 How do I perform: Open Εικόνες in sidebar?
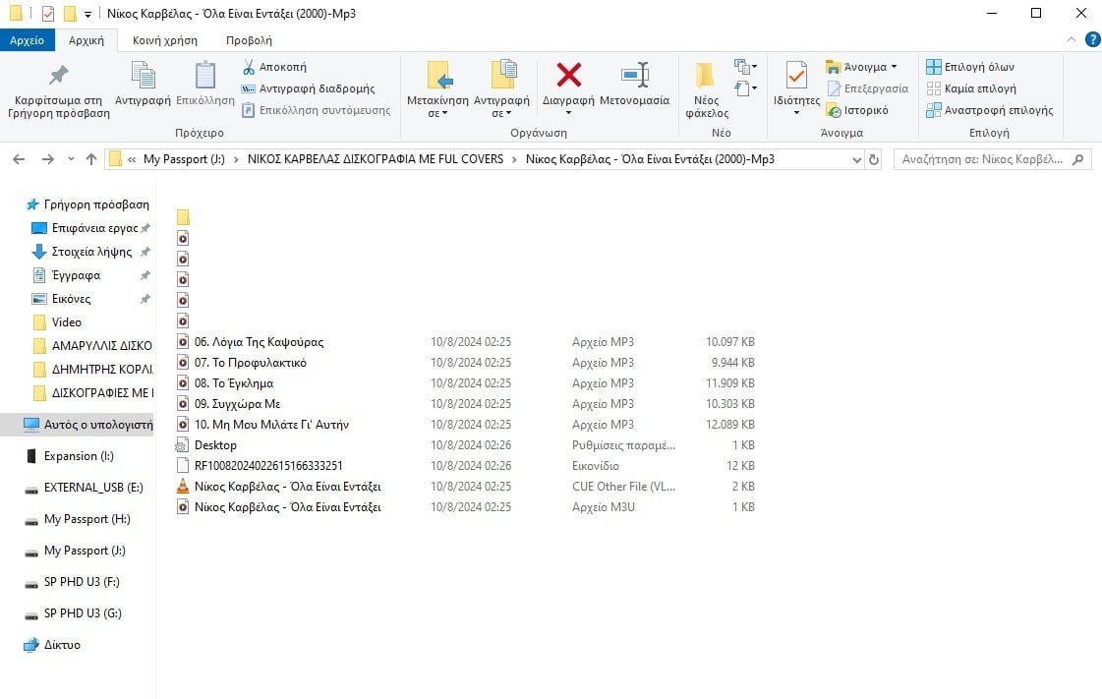[x=90, y=299]
